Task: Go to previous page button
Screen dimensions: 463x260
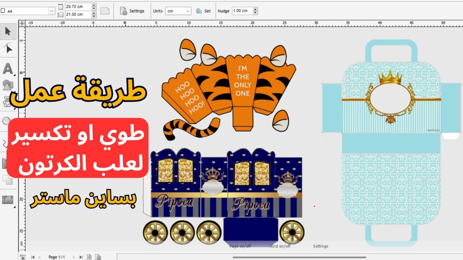Action: coord(40,257)
